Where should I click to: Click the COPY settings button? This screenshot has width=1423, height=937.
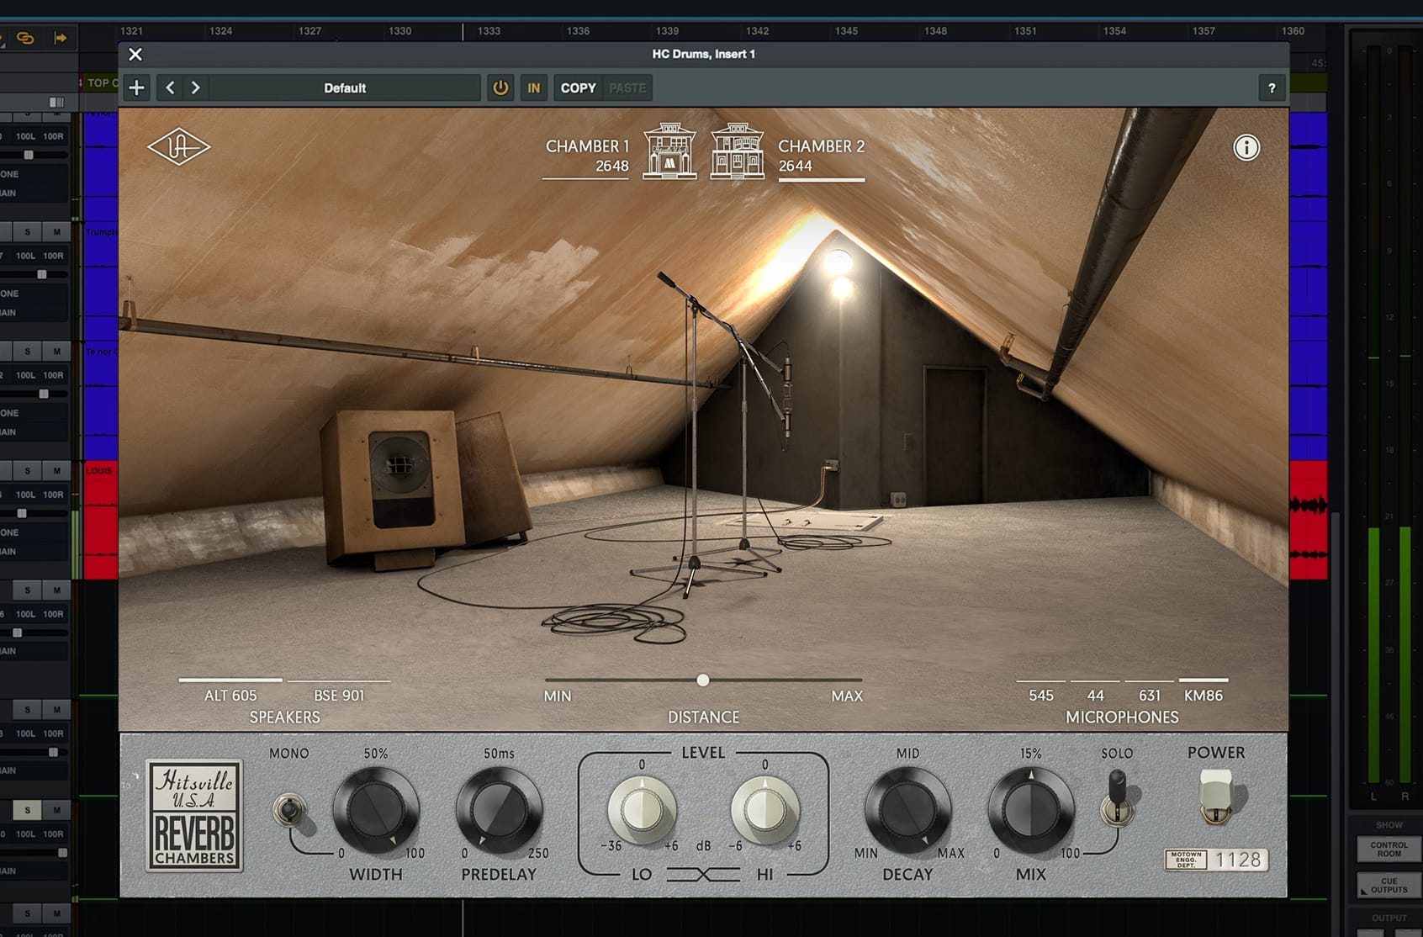pyautogui.click(x=578, y=87)
